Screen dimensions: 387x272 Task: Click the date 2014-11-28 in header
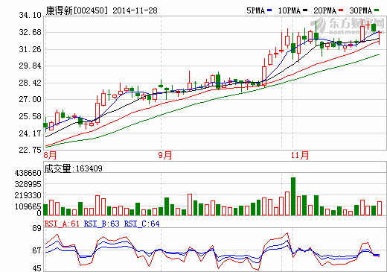[135, 10]
